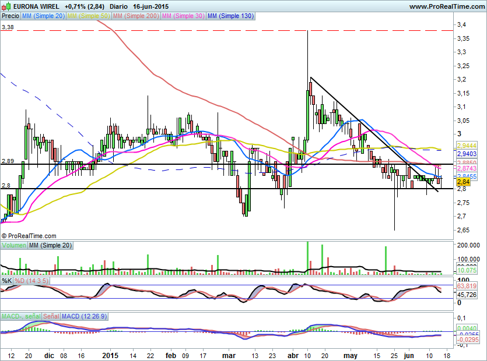Select the red MM (Simple 200) label
Viewport: 487px width, 361px height.
(135, 16)
